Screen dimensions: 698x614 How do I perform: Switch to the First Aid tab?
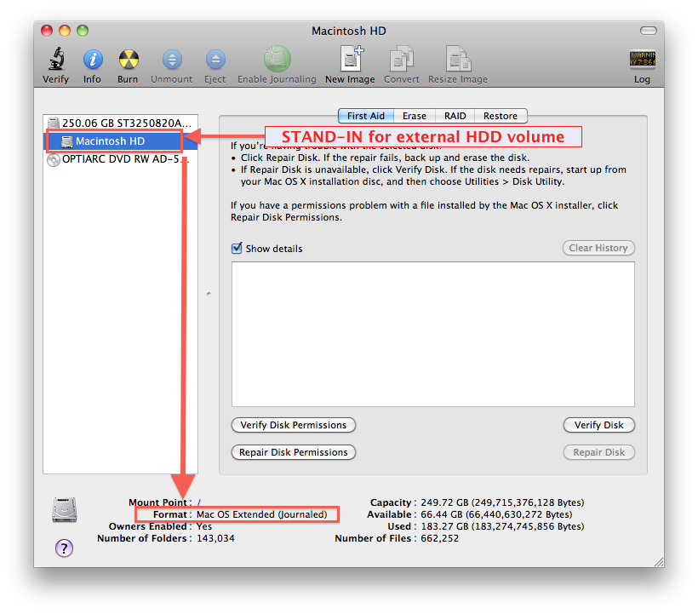(366, 116)
